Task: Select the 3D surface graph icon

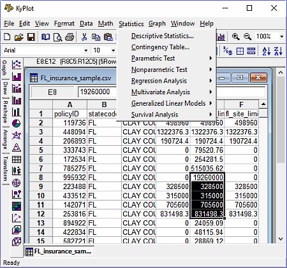Action: pyautogui.click(x=17, y=230)
